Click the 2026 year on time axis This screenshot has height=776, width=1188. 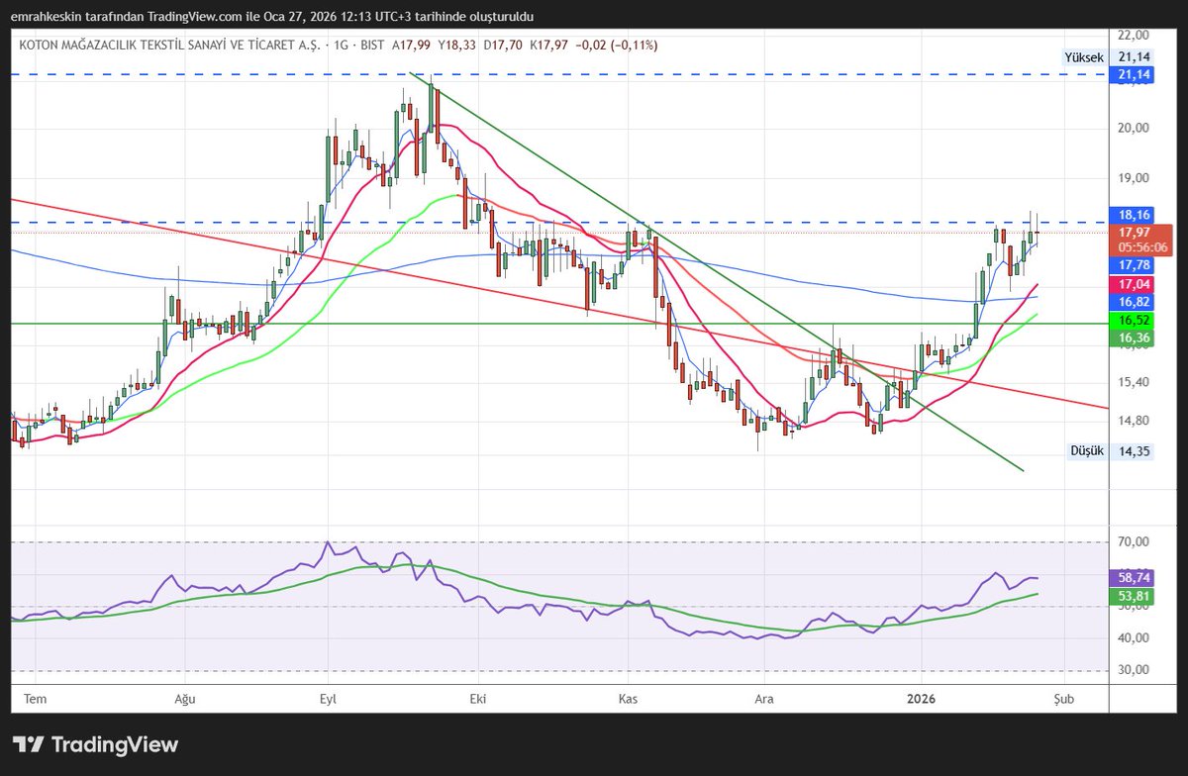pyautogui.click(x=922, y=700)
